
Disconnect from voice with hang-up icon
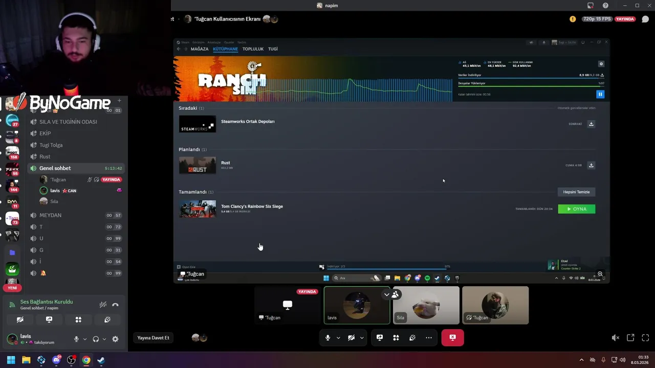(115, 305)
